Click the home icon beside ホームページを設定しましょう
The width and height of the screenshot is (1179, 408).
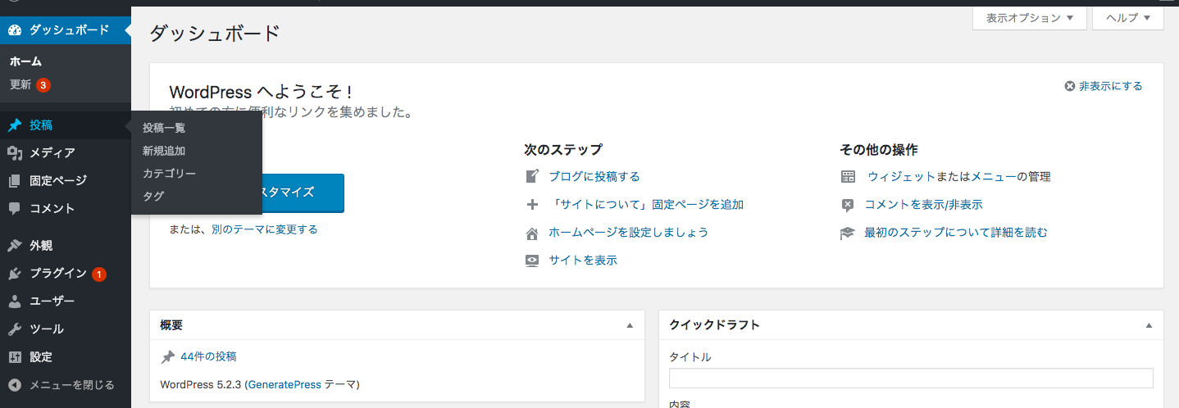[x=532, y=233]
